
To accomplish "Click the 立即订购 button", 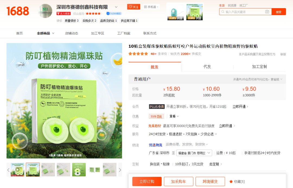I will [147, 181].
